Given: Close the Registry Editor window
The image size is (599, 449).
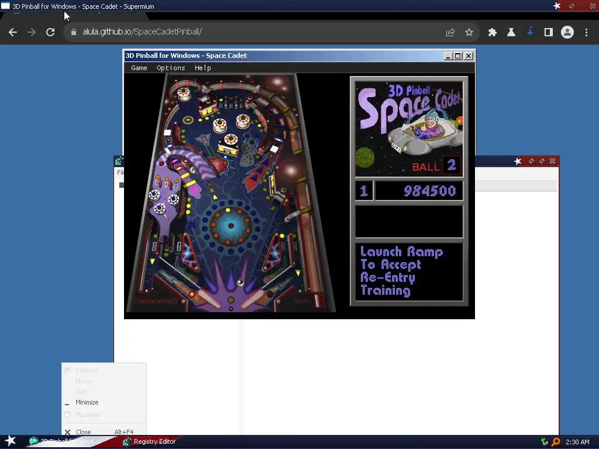Looking at the screenshot, I should (x=552, y=161).
